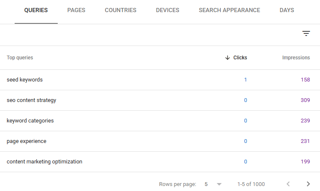Viewport: 320px width, 191px height.
Task: Go to the previous page of results
Action: pyautogui.click(x=288, y=184)
